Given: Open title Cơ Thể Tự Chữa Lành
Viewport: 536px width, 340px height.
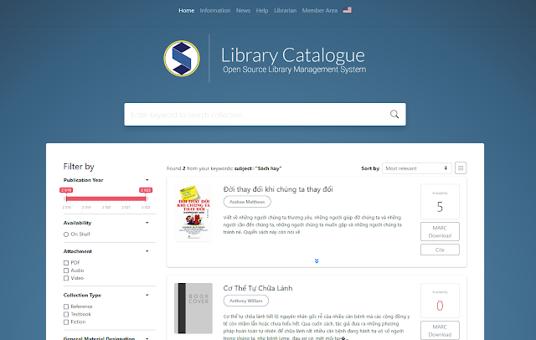Looking at the screenshot, I should point(258,288).
